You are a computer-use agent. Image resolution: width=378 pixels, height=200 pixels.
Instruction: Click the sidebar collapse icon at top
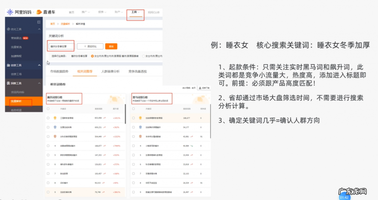39,22
